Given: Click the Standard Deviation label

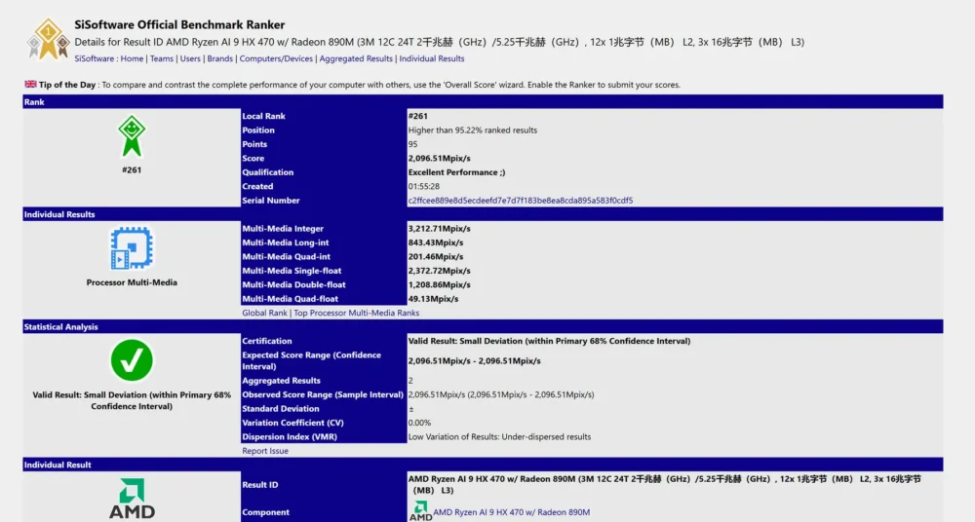Looking at the screenshot, I should click(281, 409).
